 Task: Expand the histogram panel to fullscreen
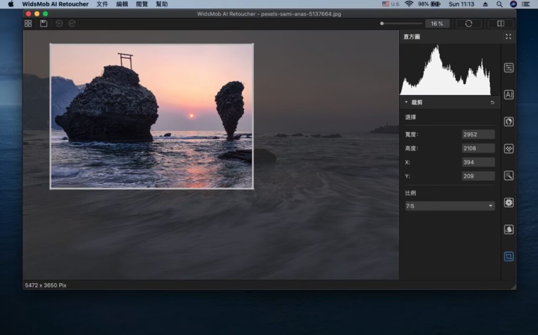(508, 37)
